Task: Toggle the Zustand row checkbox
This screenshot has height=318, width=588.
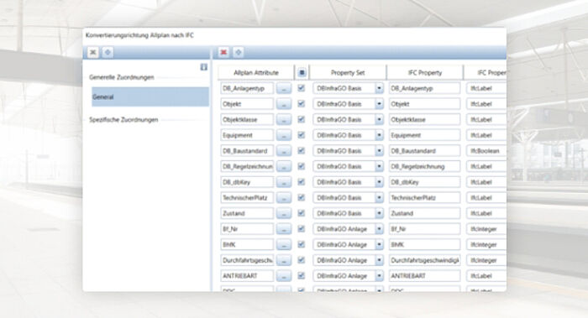Action: pyautogui.click(x=301, y=213)
